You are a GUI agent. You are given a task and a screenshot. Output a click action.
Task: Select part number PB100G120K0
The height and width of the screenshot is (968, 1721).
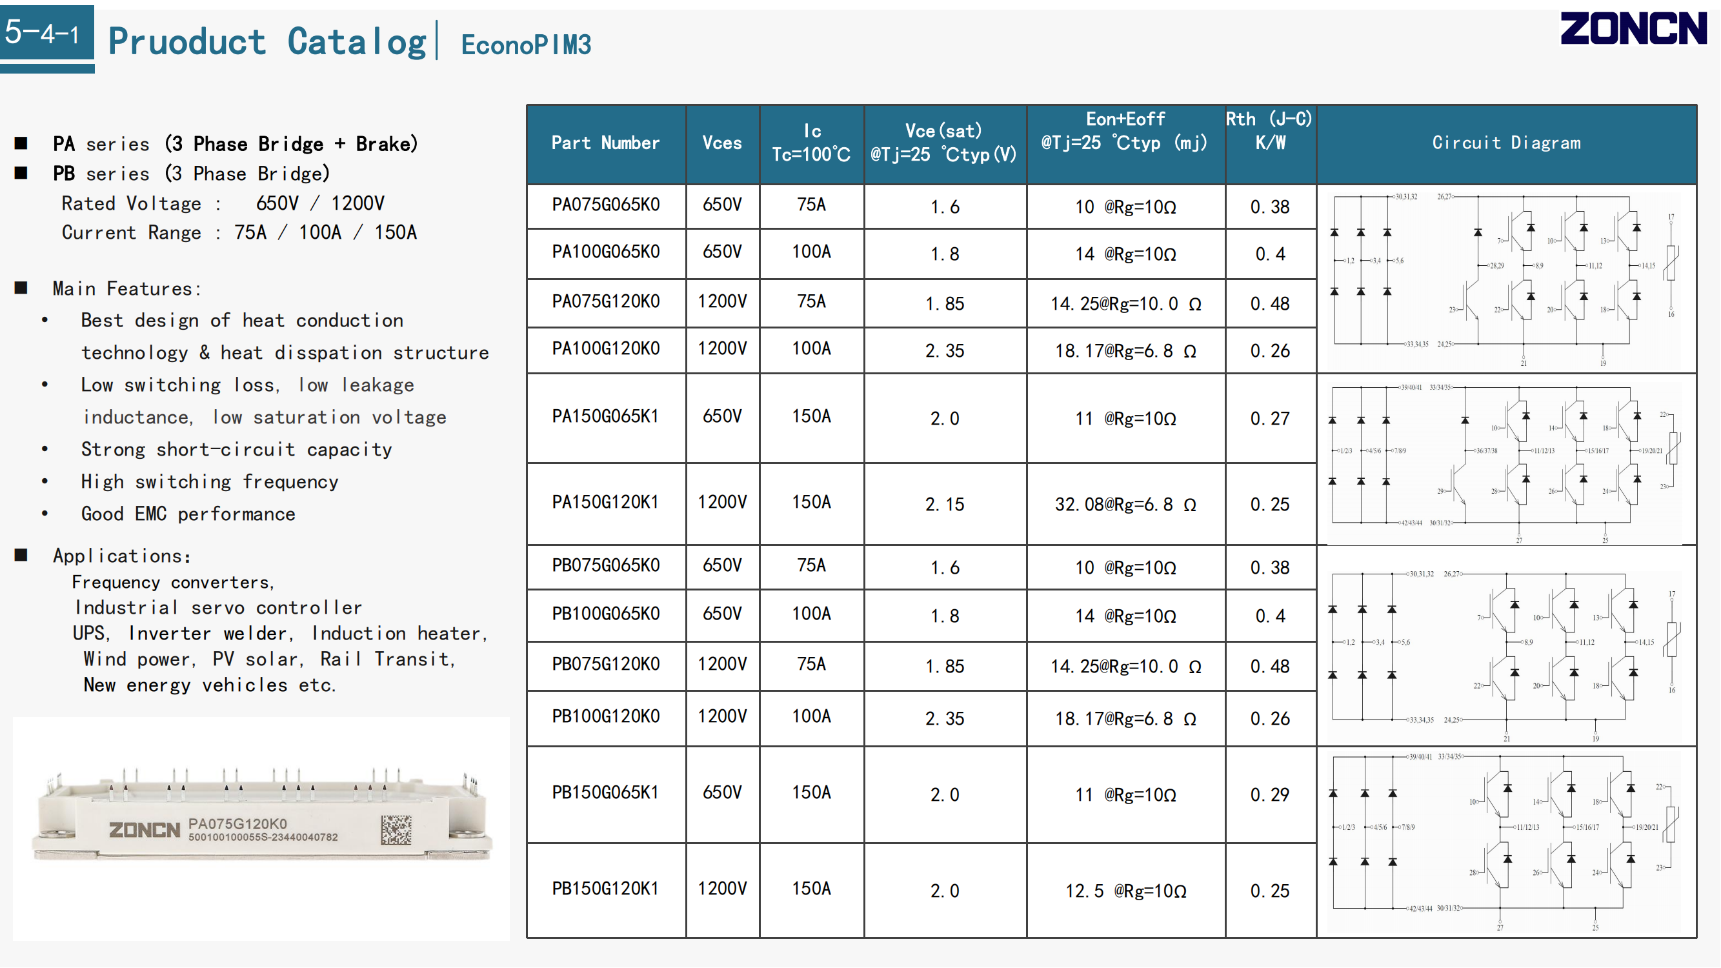[x=605, y=716]
